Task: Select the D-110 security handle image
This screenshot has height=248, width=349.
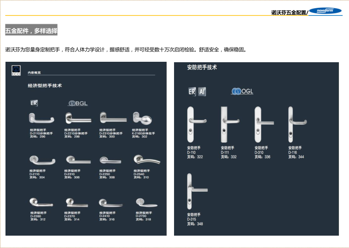Action: [x=196, y=124]
